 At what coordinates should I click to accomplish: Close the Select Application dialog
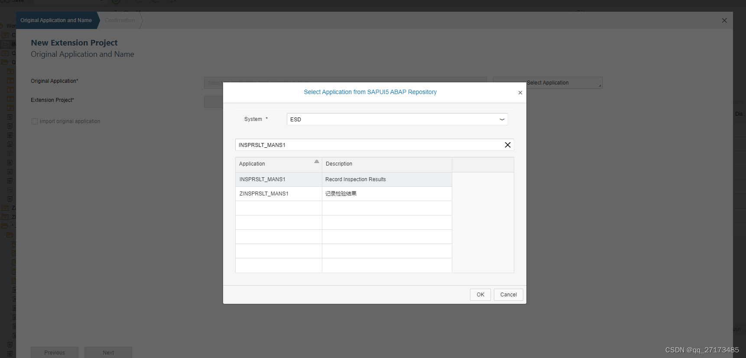[520, 93]
